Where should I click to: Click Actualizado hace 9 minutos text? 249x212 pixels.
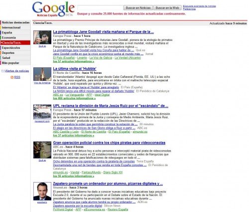coord(228,23)
